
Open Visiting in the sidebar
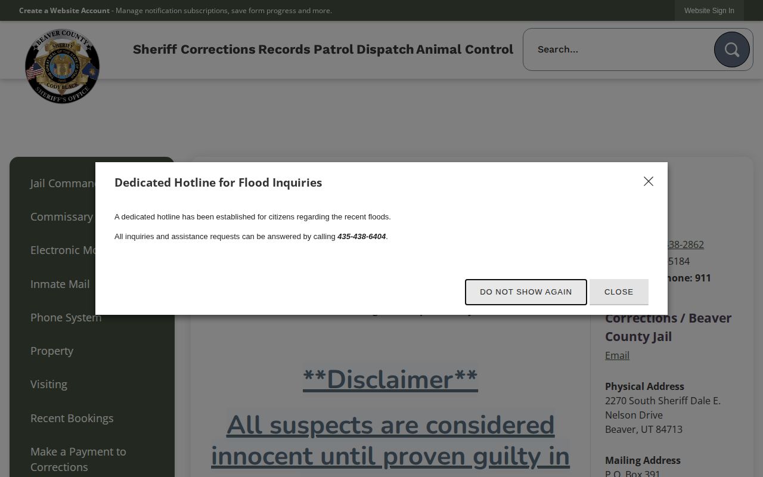click(49, 384)
